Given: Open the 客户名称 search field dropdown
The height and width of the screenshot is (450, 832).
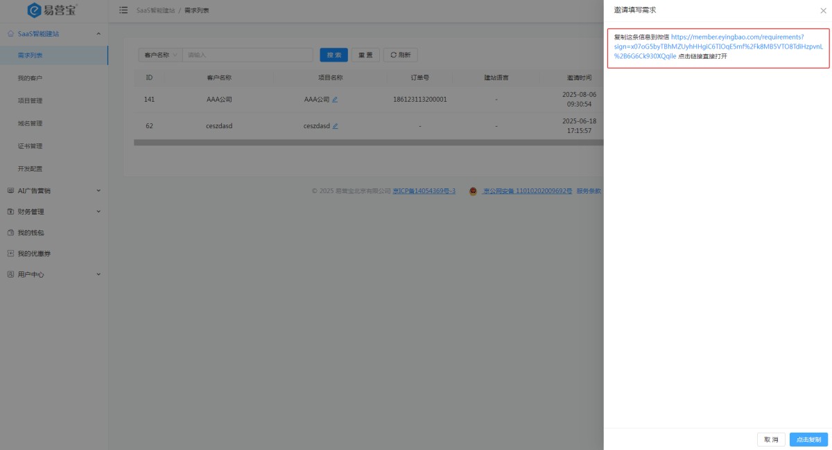Looking at the screenshot, I should (x=160, y=55).
